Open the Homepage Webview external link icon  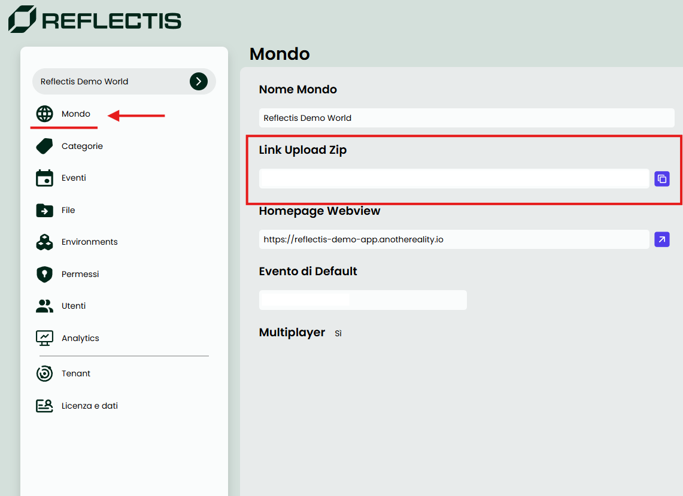pyautogui.click(x=661, y=239)
